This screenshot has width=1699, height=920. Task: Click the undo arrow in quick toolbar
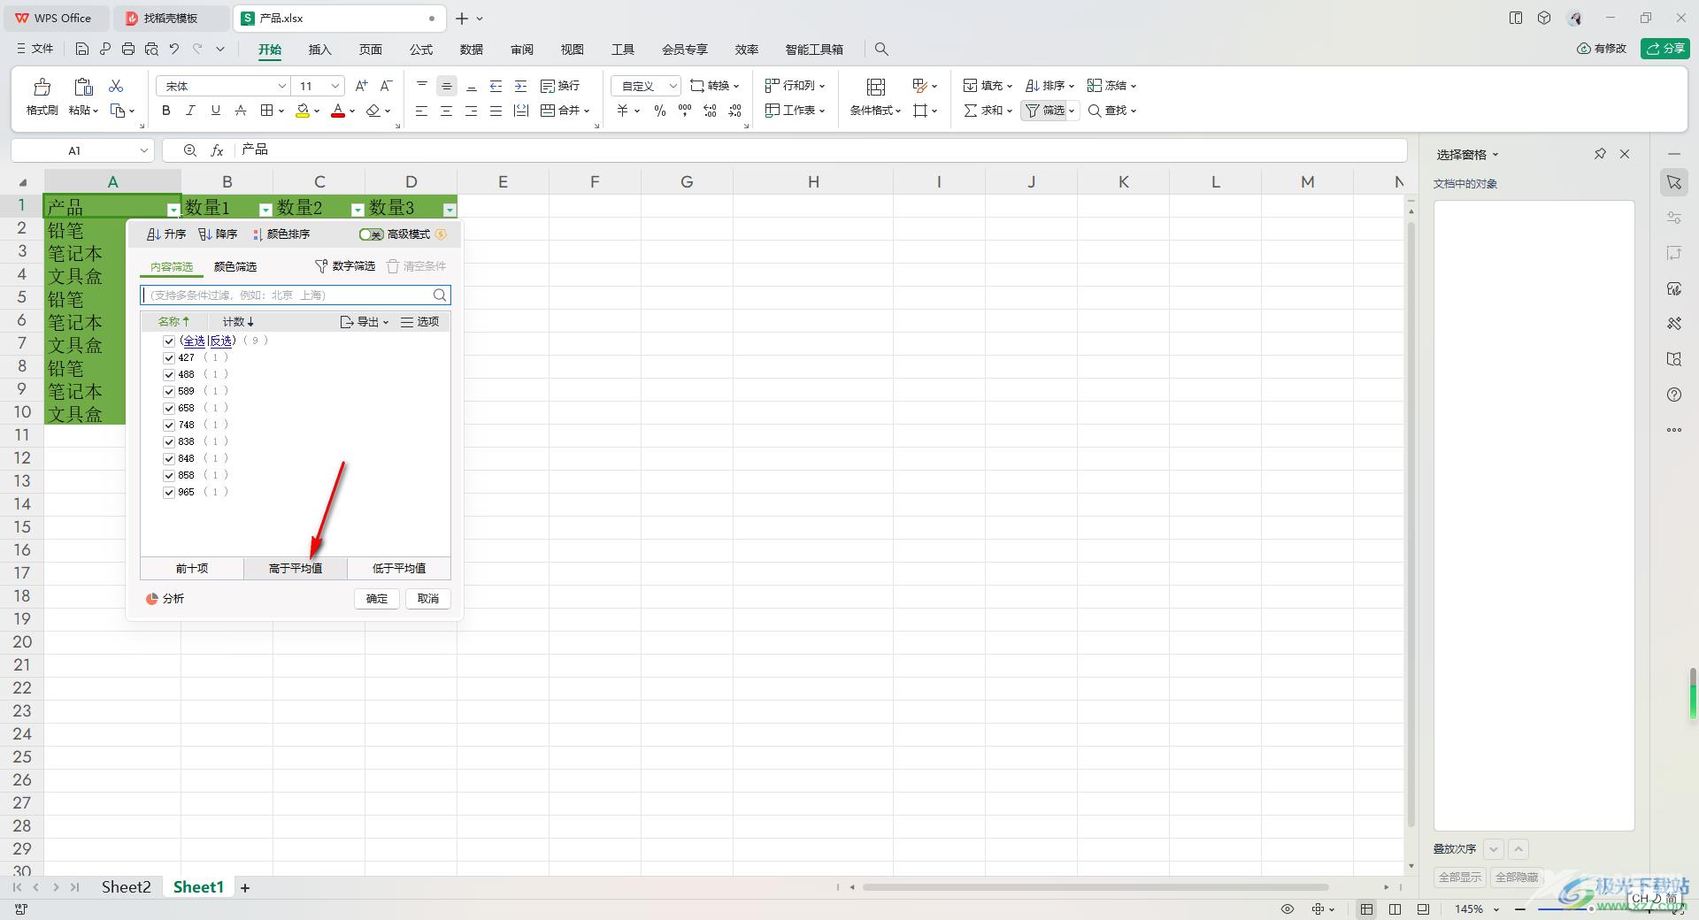coord(174,50)
